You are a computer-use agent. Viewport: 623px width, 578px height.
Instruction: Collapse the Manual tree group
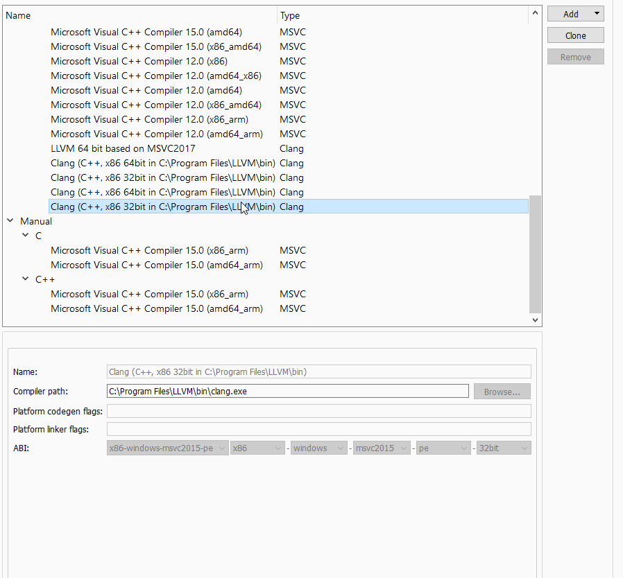[10, 220]
